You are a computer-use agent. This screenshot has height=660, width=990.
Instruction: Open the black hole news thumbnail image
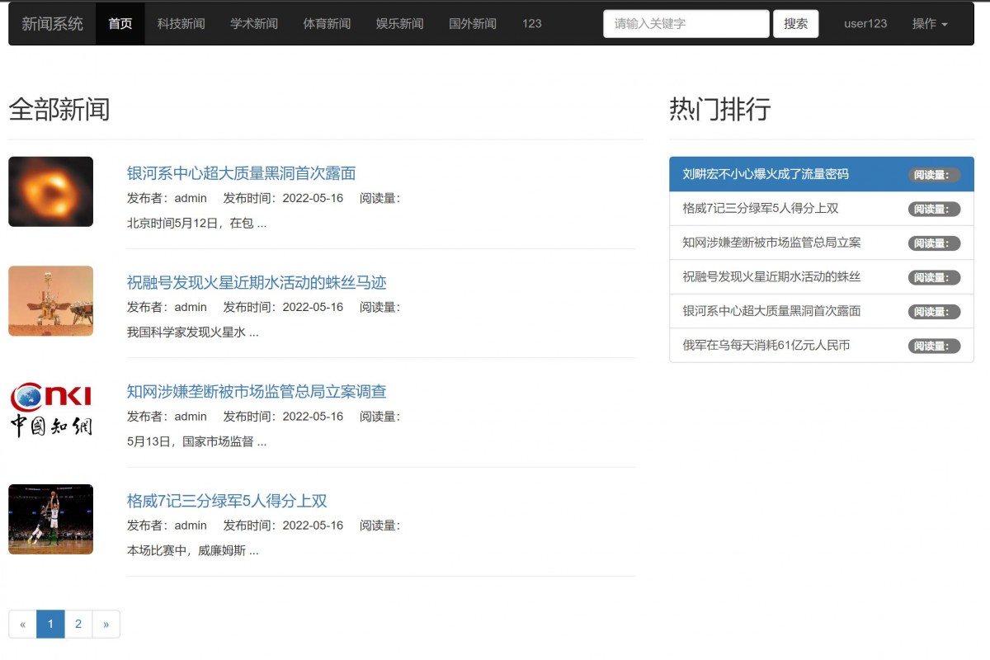(x=49, y=191)
